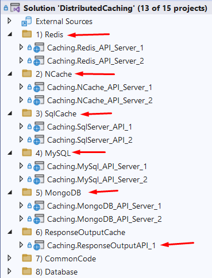Click the Caching.MongoDB_API_Server_1 project icon
The height and width of the screenshot is (278, 212).
click(38, 206)
